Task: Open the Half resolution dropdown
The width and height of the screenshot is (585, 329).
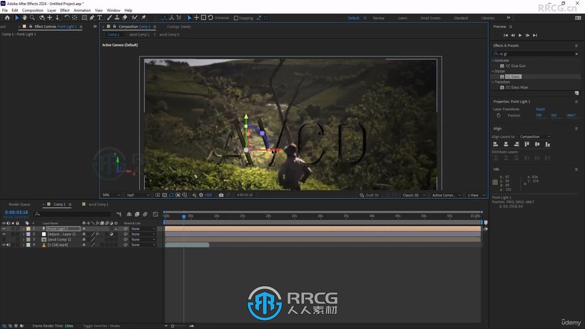Action: pos(138,195)
